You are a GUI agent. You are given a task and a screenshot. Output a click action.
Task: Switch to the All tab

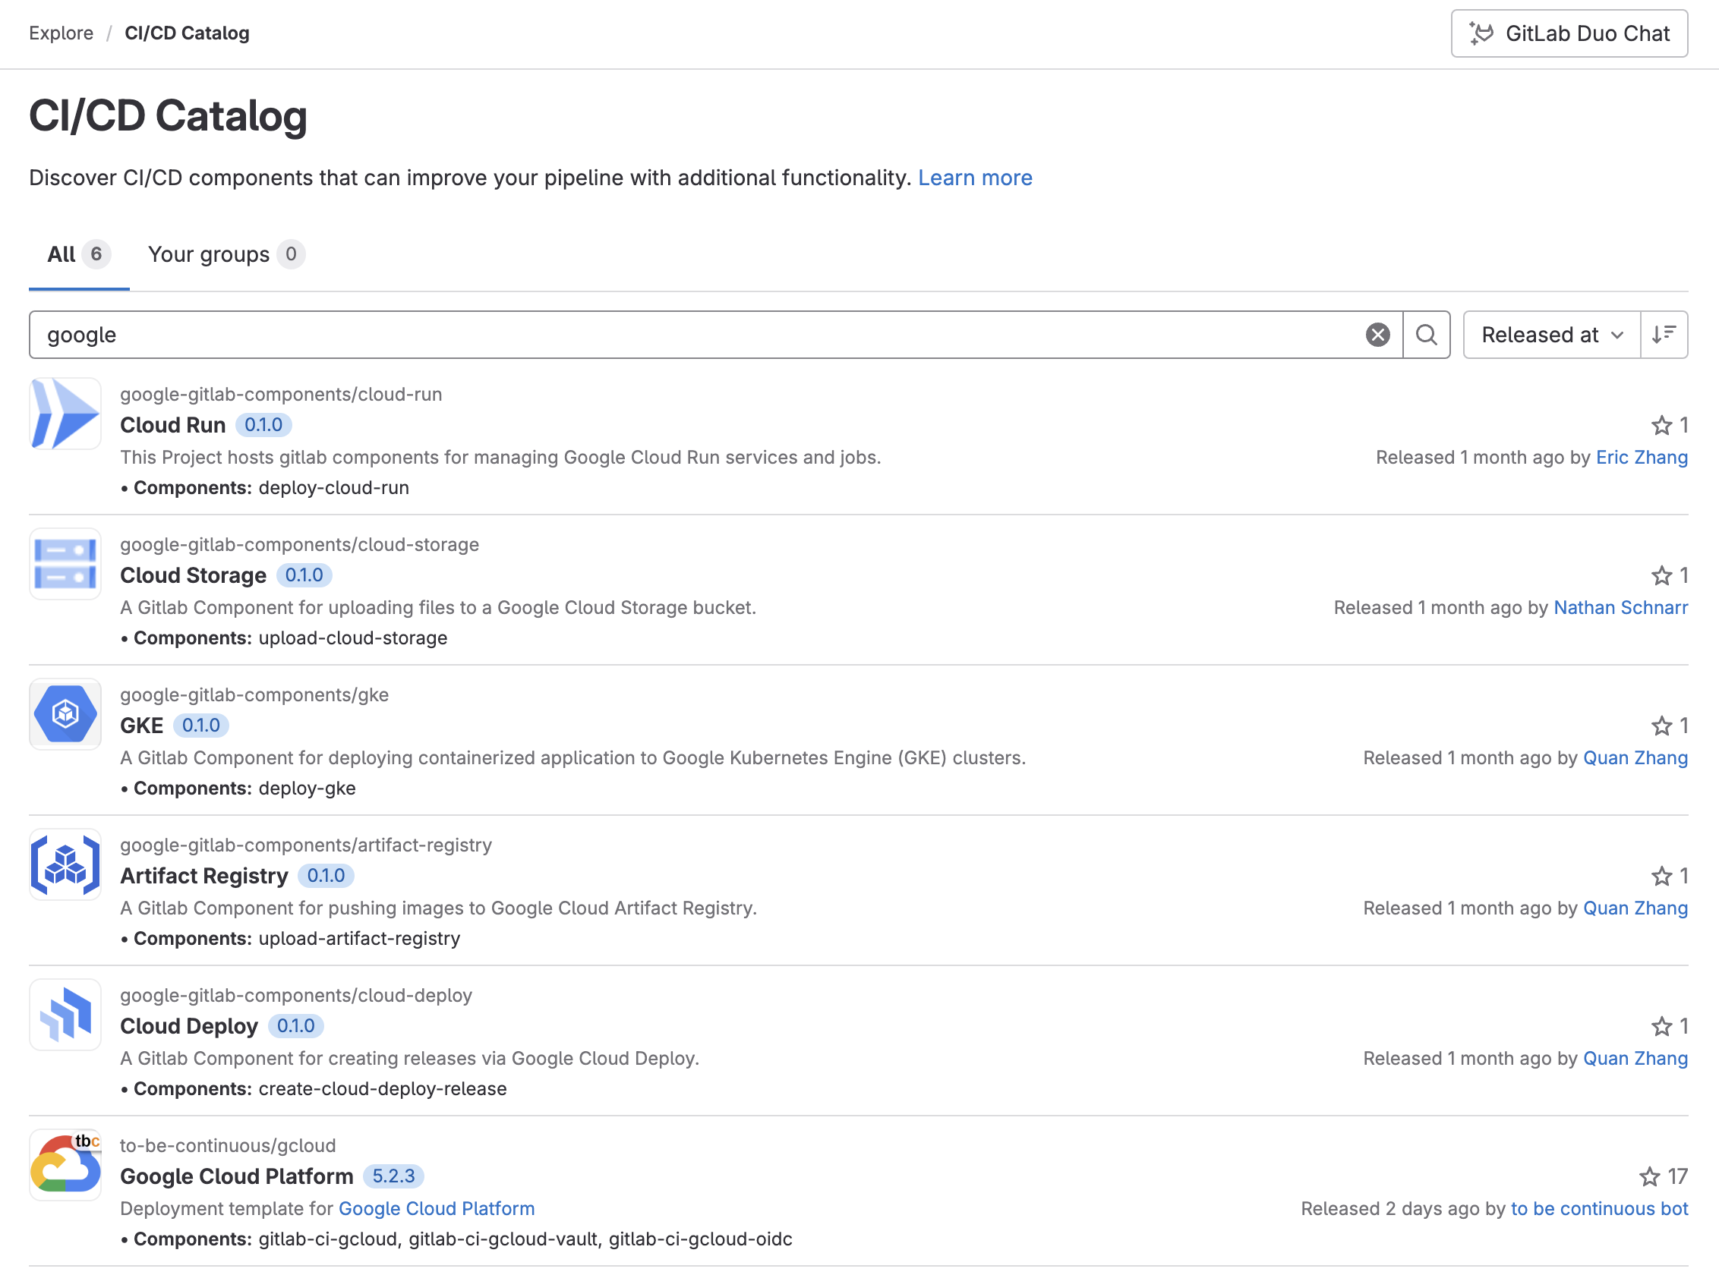[79, 254]
